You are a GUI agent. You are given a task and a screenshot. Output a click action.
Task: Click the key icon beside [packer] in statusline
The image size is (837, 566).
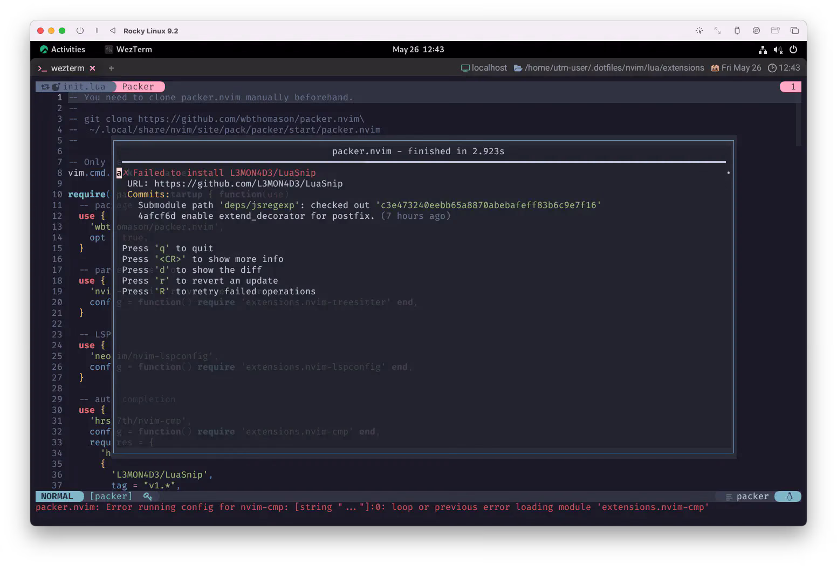(x=147, y=496)
